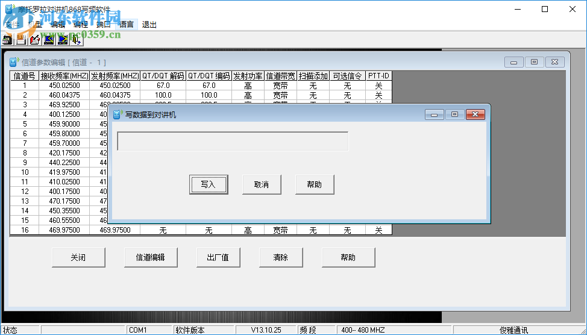587x335 pixels.
Task: Click the write progress bar in dialog
Action: (233, 141)
